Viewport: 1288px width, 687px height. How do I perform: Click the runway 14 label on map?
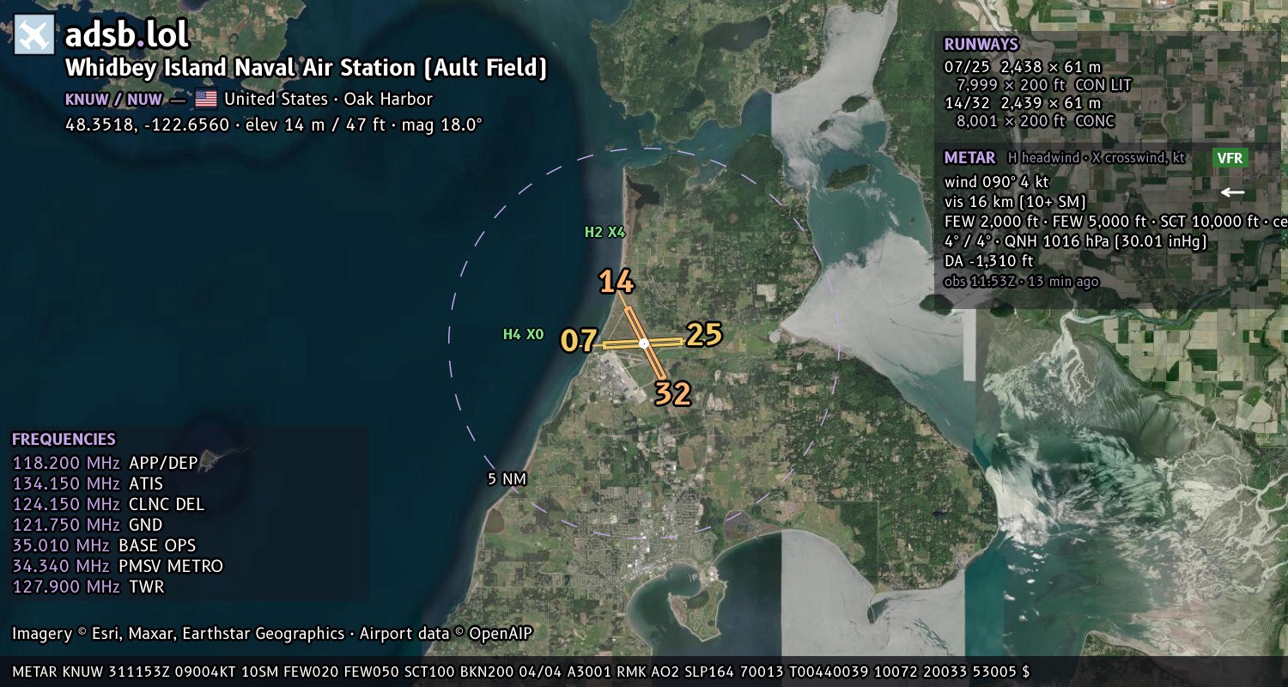coord(617,281)
